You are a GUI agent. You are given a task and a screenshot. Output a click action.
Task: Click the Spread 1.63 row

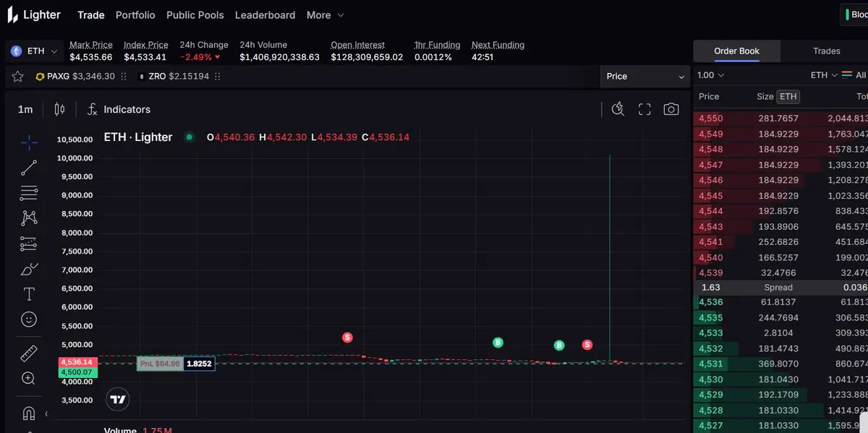pos(780,288)
